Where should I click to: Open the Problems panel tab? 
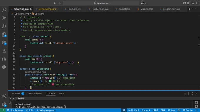18,94
